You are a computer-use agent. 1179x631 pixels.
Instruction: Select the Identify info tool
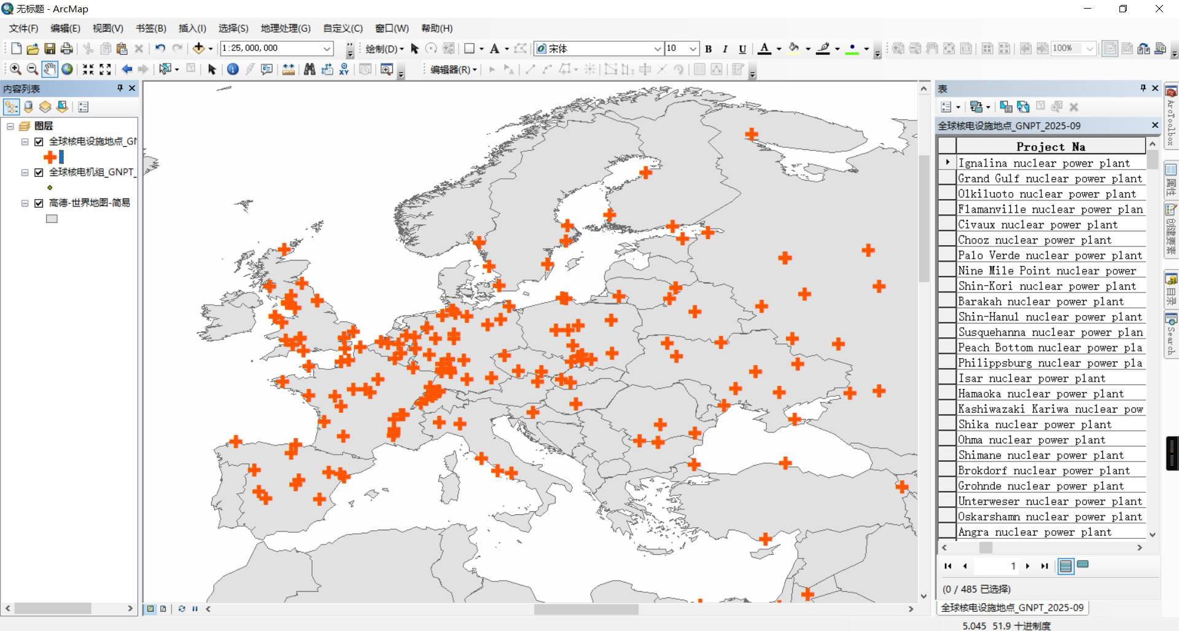tap(233, 69)
